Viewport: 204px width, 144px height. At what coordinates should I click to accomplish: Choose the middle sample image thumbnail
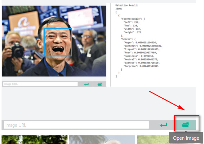click(102, 140)
